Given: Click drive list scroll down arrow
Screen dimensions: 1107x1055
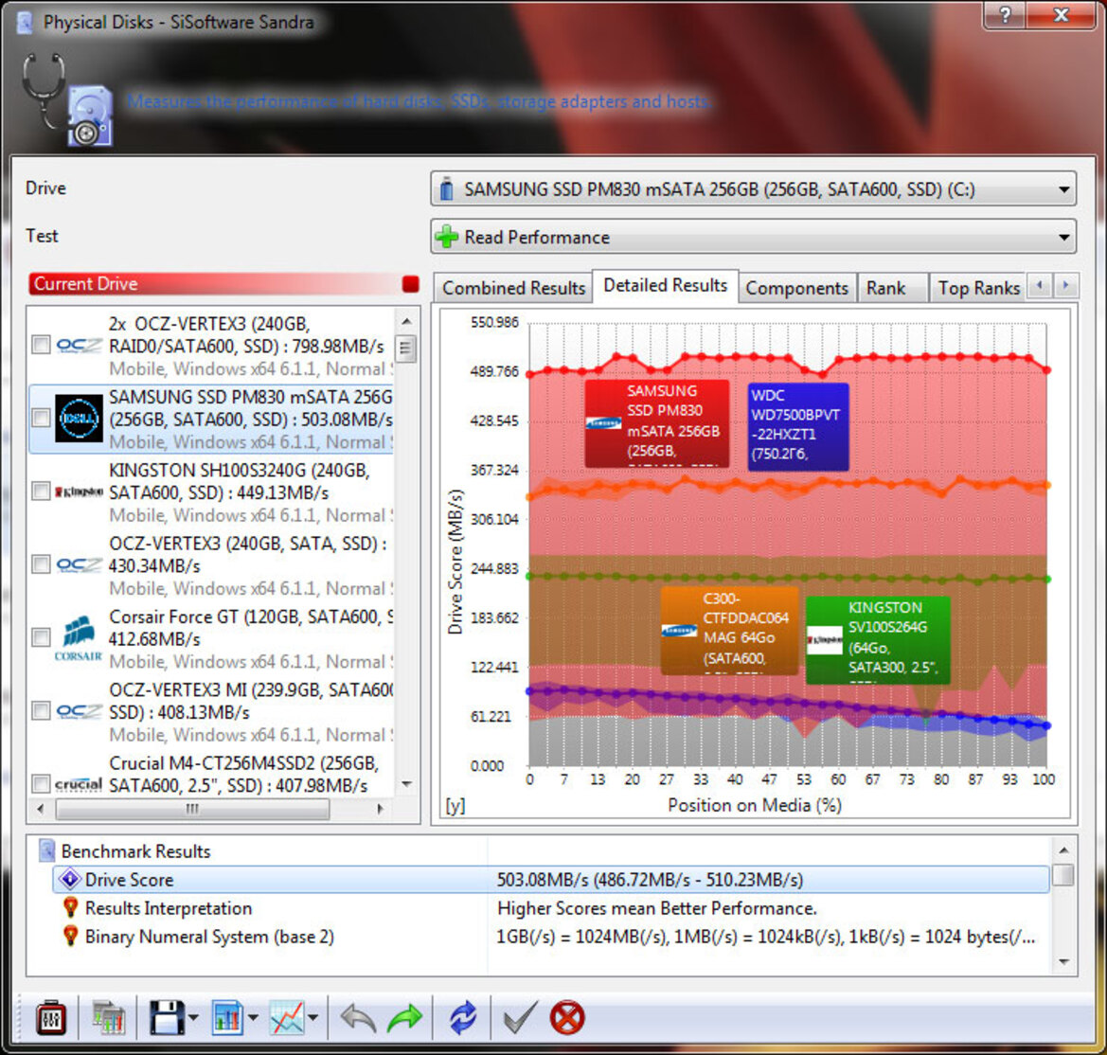Looking at the screenshot, I should point(406,784).
